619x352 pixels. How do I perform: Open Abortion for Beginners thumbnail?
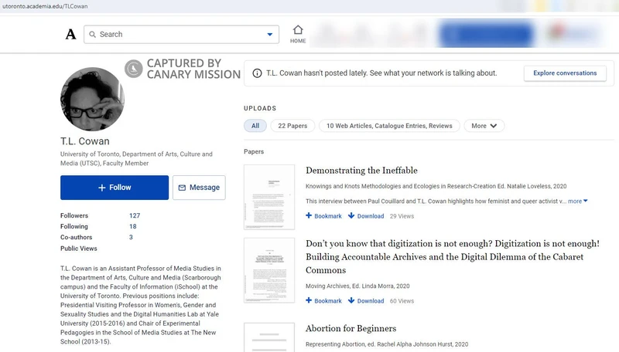pos(269,337)
